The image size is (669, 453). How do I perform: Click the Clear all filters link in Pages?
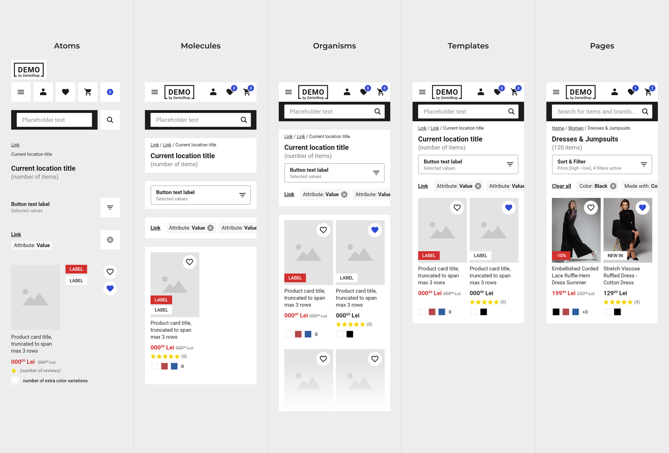click(561, 185)
